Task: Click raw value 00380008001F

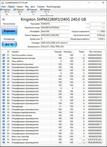Action: (x=95, y=106)
